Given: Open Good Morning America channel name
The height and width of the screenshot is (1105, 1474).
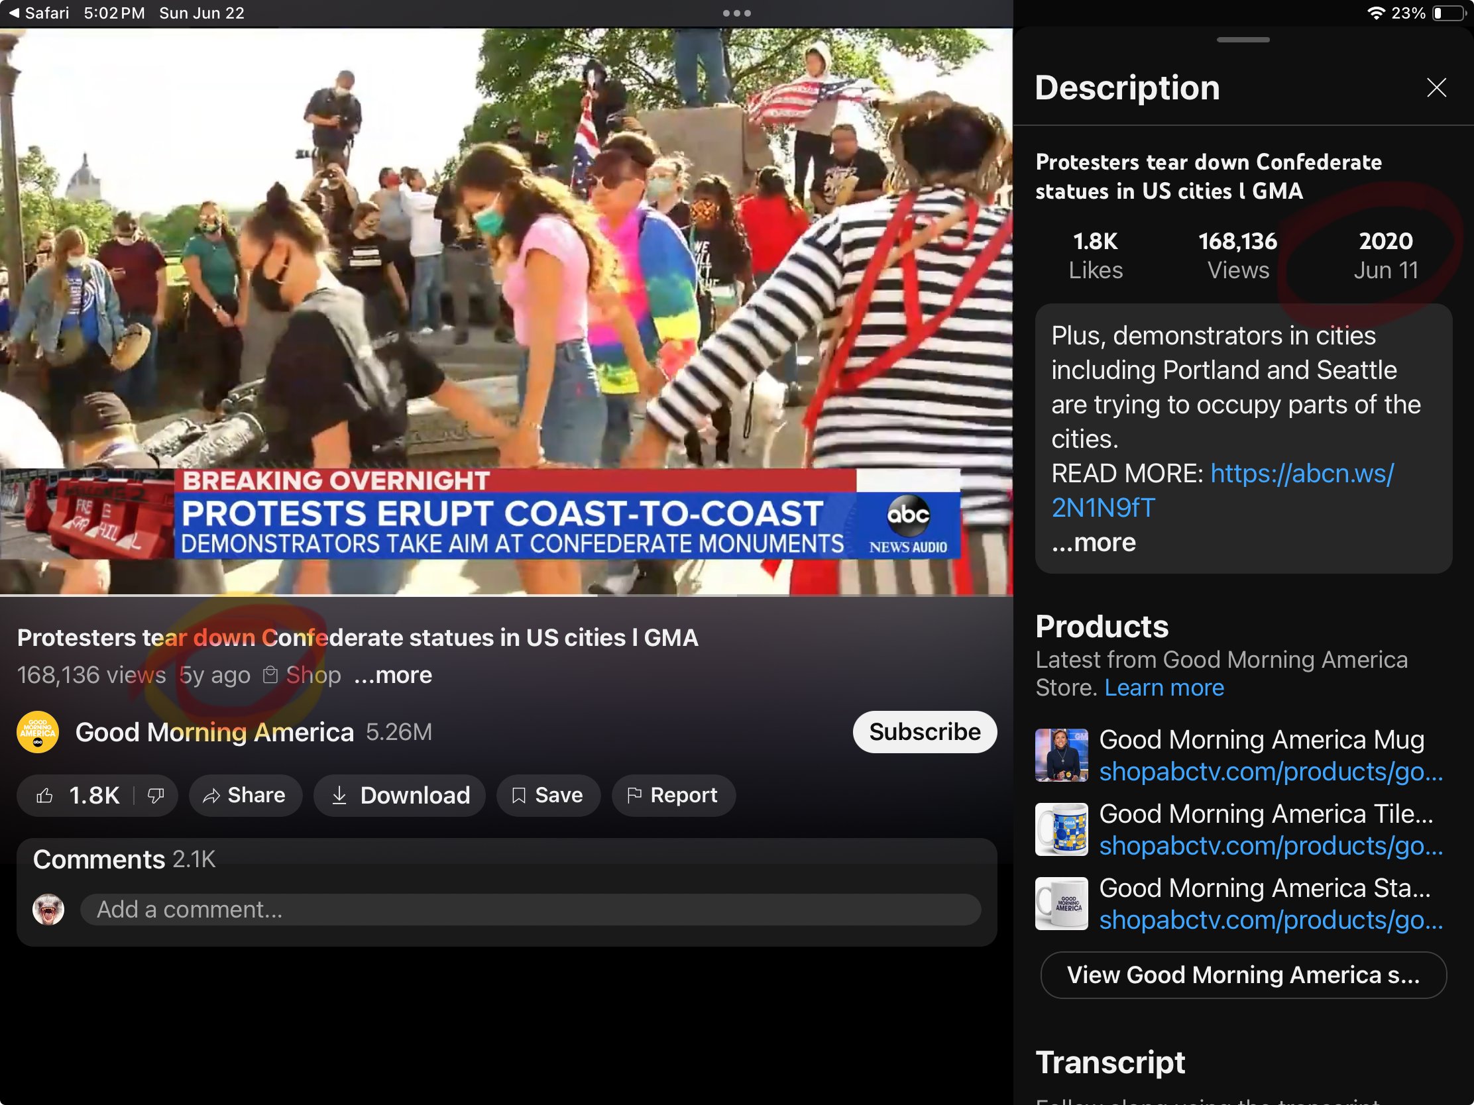Looking at the screenshot, I should 214,732.
